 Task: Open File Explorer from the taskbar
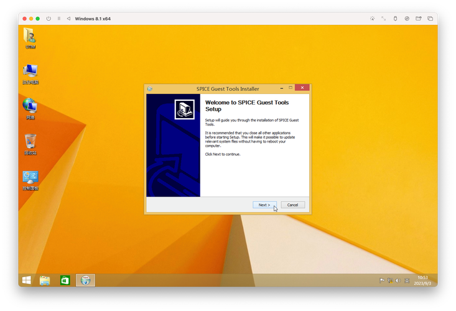pos(45,281)
